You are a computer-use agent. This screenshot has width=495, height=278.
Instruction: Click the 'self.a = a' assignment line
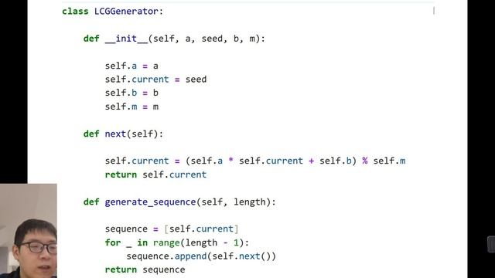click(x=131, y=66)
